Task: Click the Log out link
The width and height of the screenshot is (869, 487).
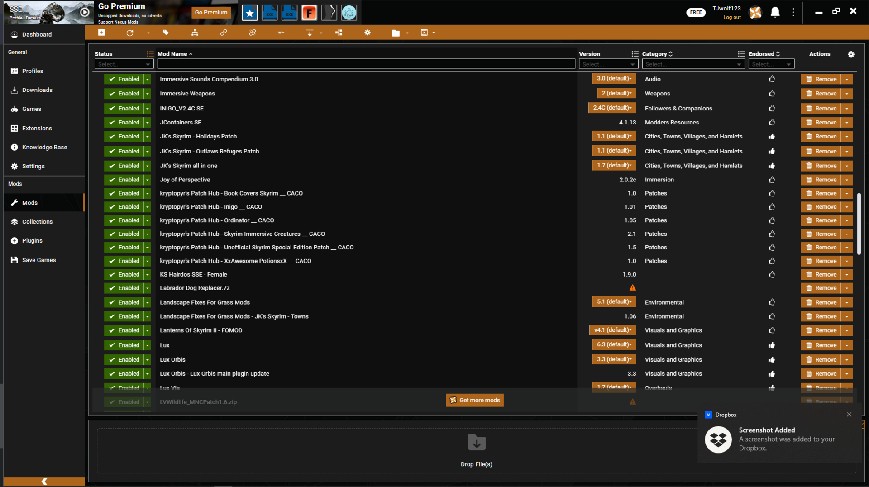Action: pyautogui.click(x=732, y=18)
